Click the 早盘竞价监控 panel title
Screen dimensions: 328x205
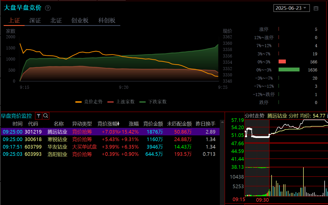[17, 116]
